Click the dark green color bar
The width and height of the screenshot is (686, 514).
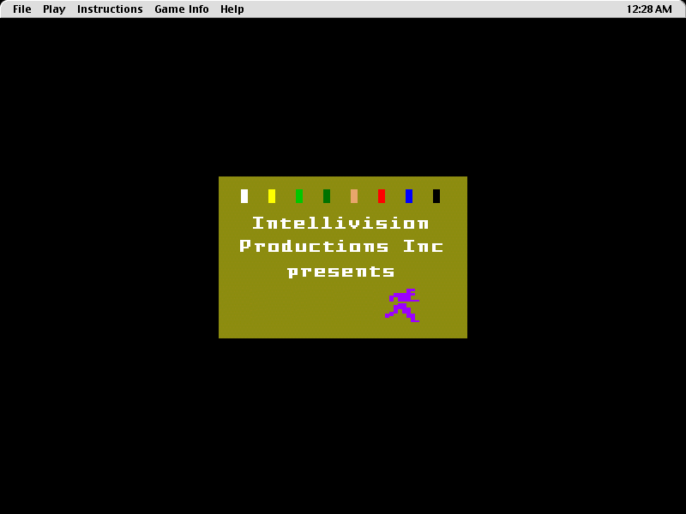[327, 196]
